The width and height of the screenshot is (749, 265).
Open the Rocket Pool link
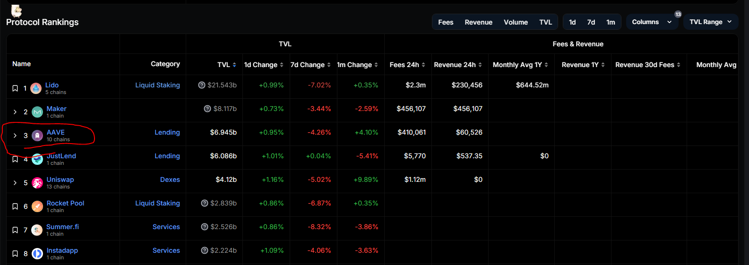click(65, 203)
